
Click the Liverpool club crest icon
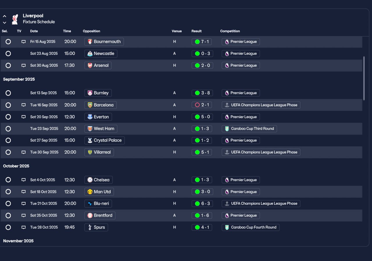pos(15,19)
